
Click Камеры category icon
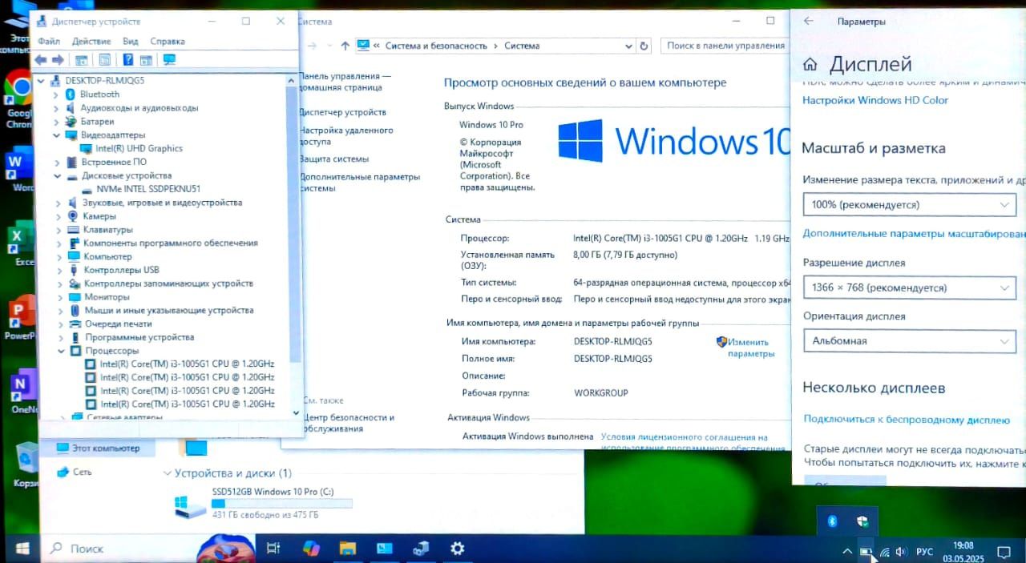pyautogui.click(x=74, y=216)
